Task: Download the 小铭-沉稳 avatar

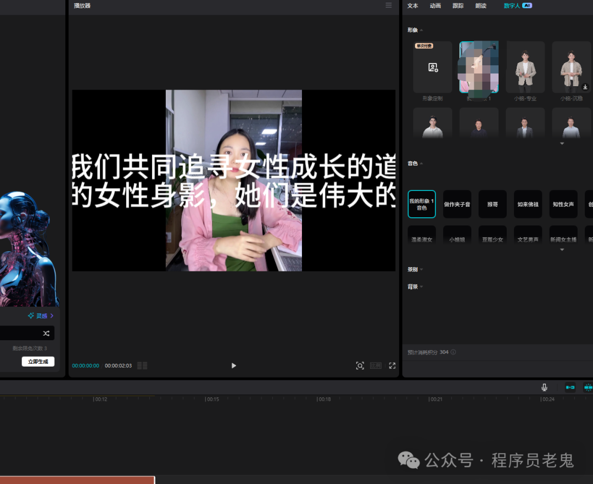Action: point(585,87)
